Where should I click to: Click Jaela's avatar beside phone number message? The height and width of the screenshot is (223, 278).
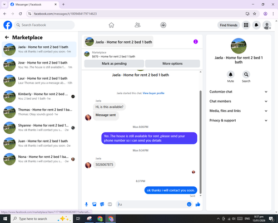(88, 165)
